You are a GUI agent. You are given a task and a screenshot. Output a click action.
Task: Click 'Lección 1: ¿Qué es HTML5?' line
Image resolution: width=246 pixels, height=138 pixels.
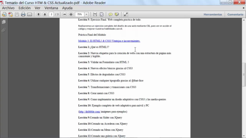point(94,47)
